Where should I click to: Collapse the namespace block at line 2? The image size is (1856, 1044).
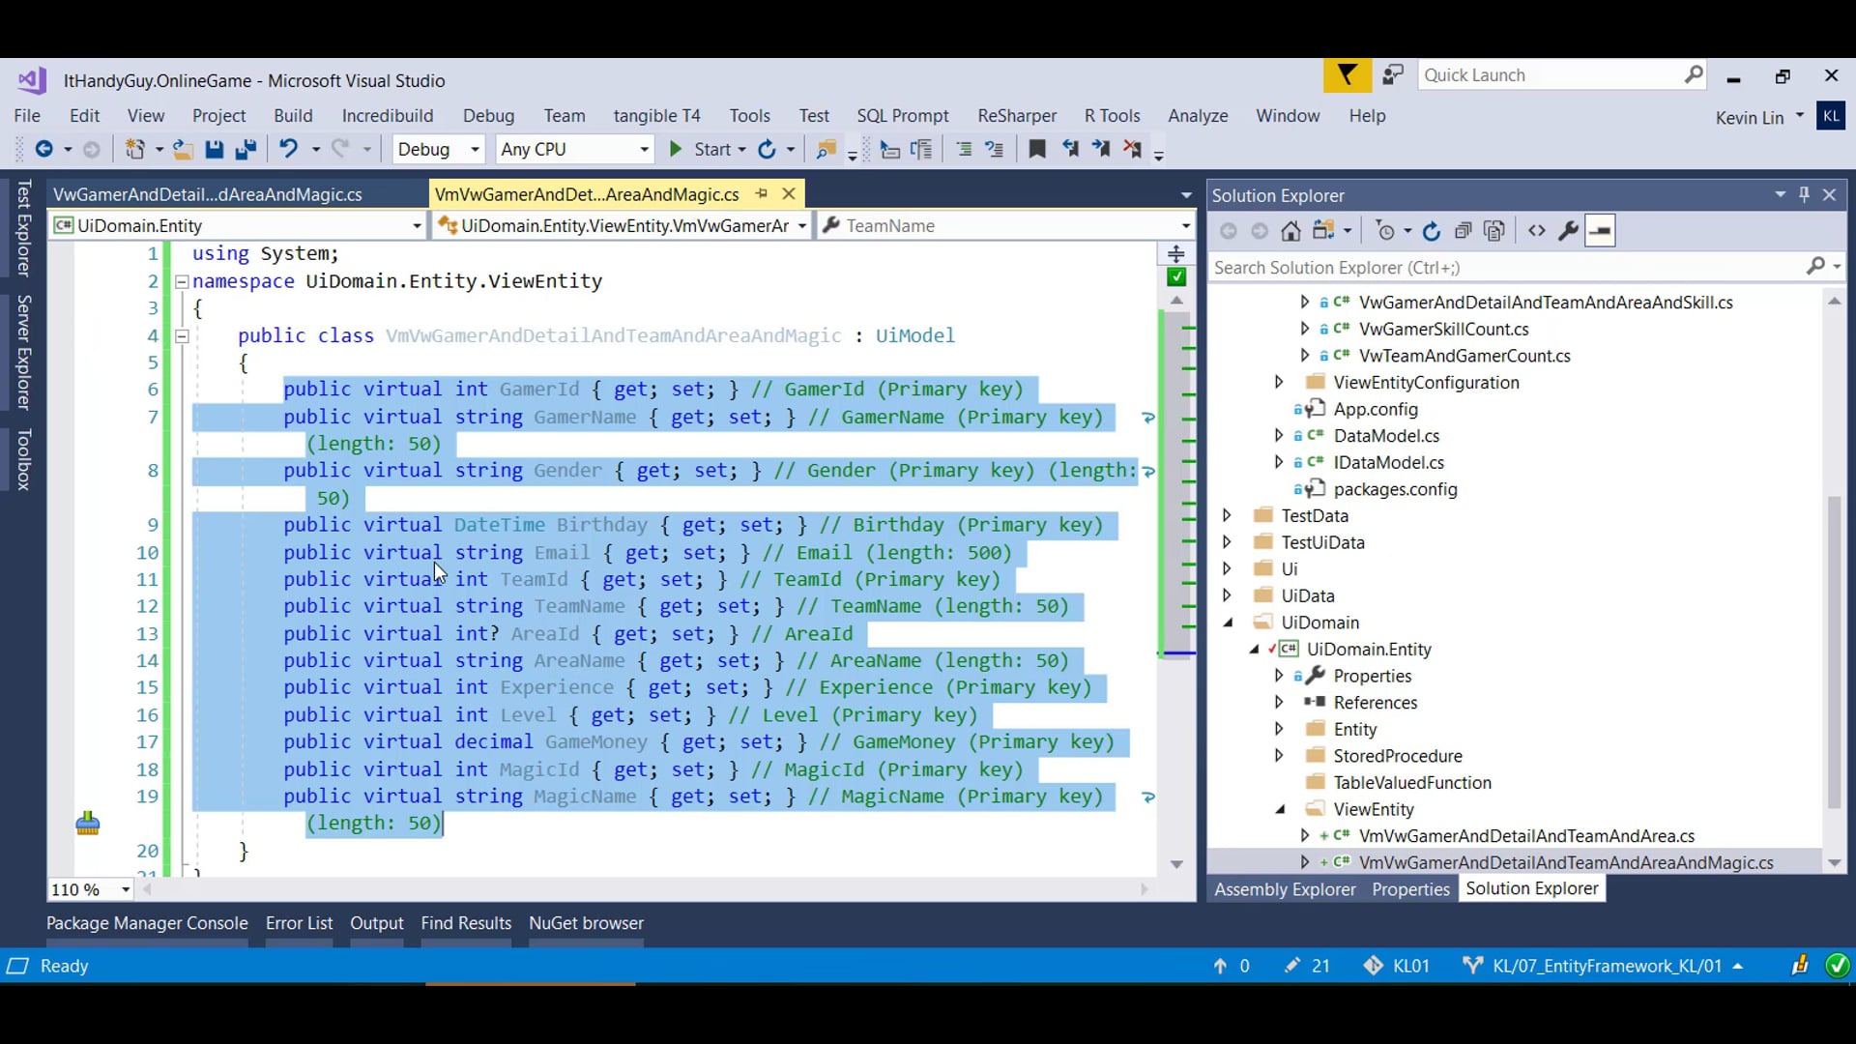point(181,281)
